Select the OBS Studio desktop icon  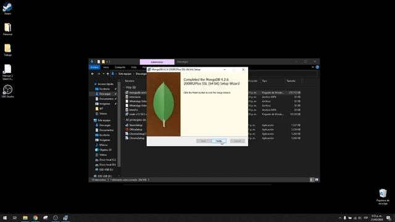[7, 91]
